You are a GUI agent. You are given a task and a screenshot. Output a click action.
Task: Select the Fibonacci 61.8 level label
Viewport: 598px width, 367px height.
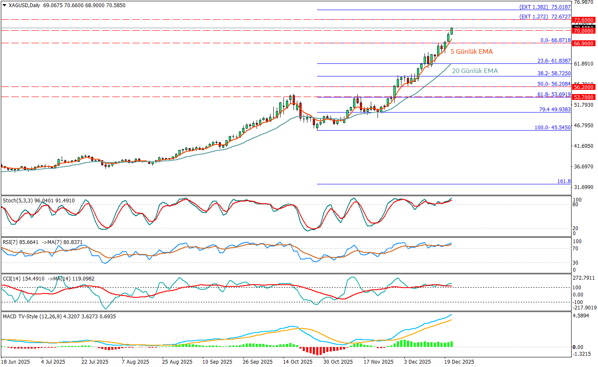[x=554, y=94]
